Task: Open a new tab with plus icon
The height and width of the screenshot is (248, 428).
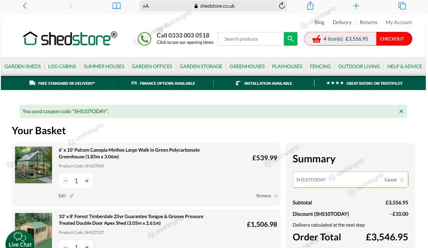Action: pos(356,6)
